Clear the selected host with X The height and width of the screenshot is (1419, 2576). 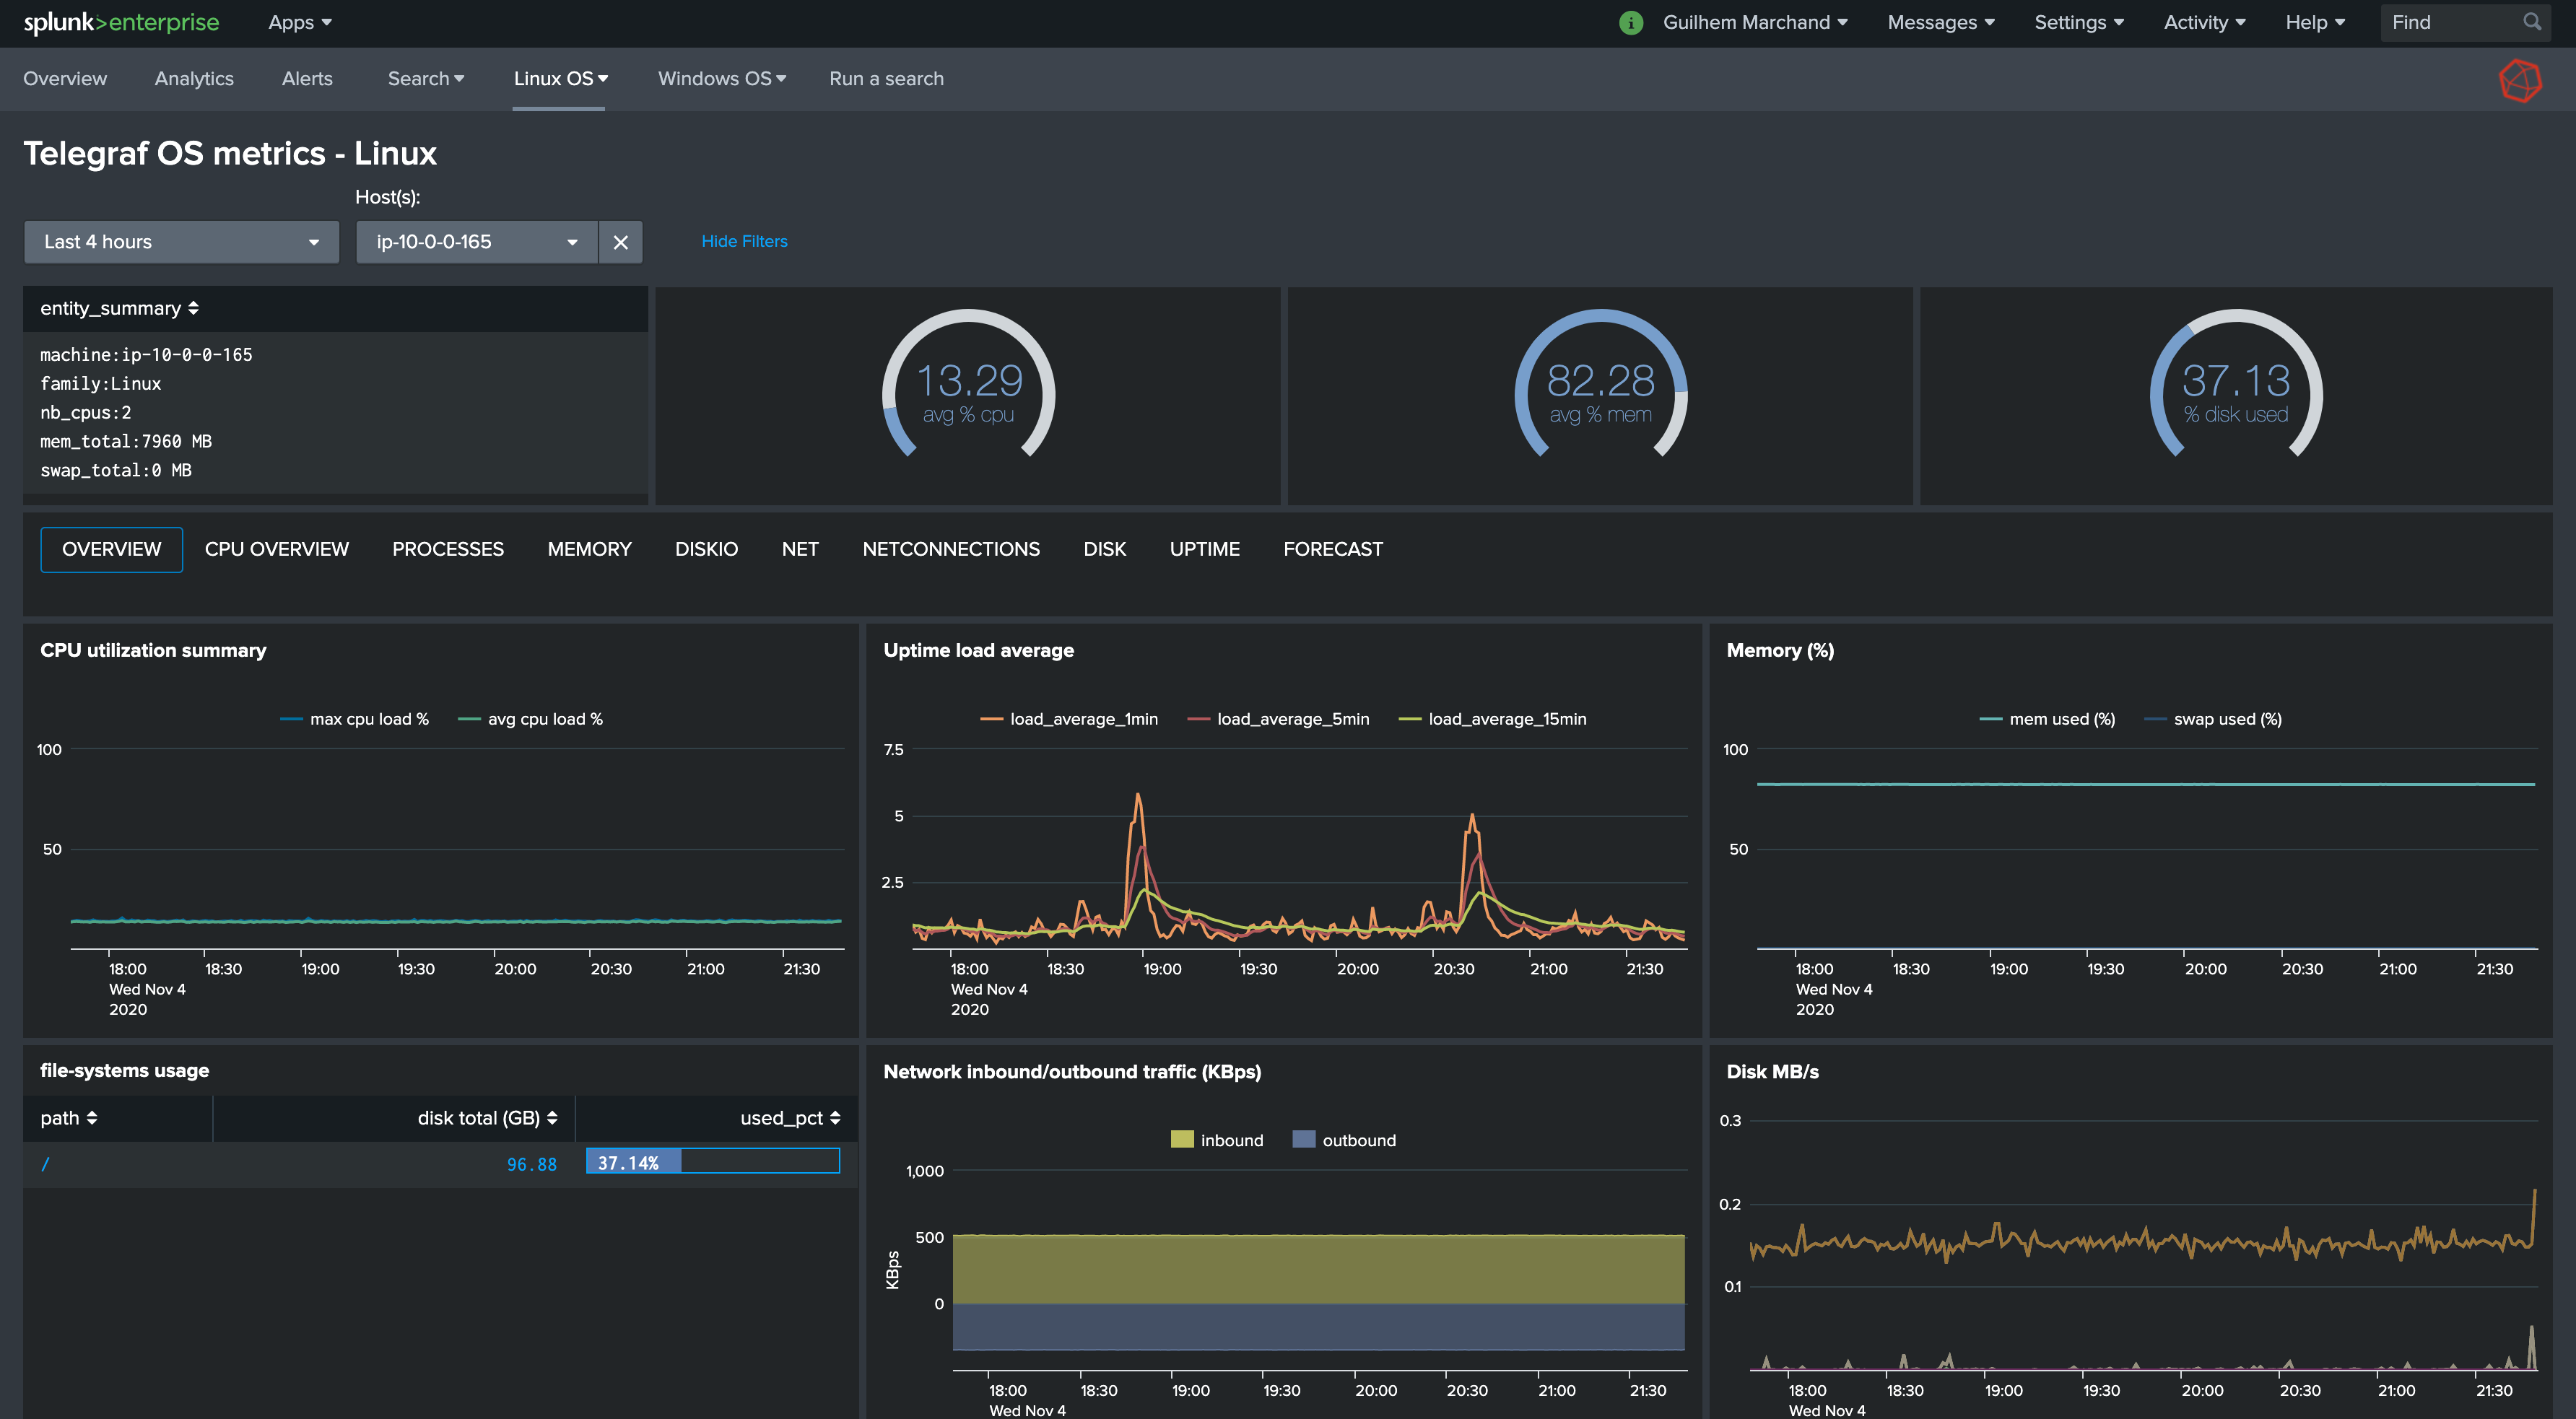[x=620, y=242]
